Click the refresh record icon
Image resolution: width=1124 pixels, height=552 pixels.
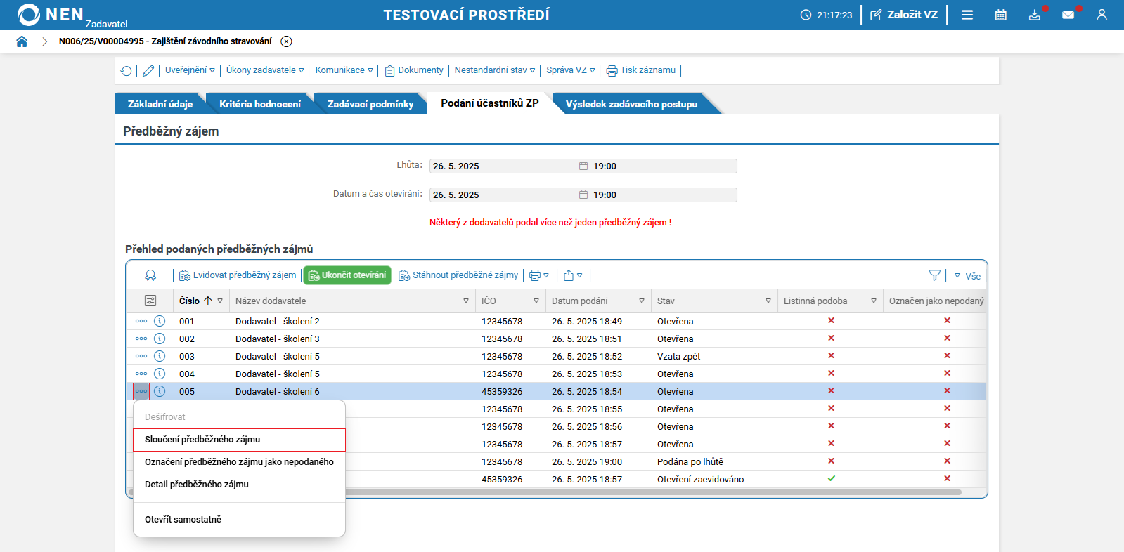pos(126,70)
